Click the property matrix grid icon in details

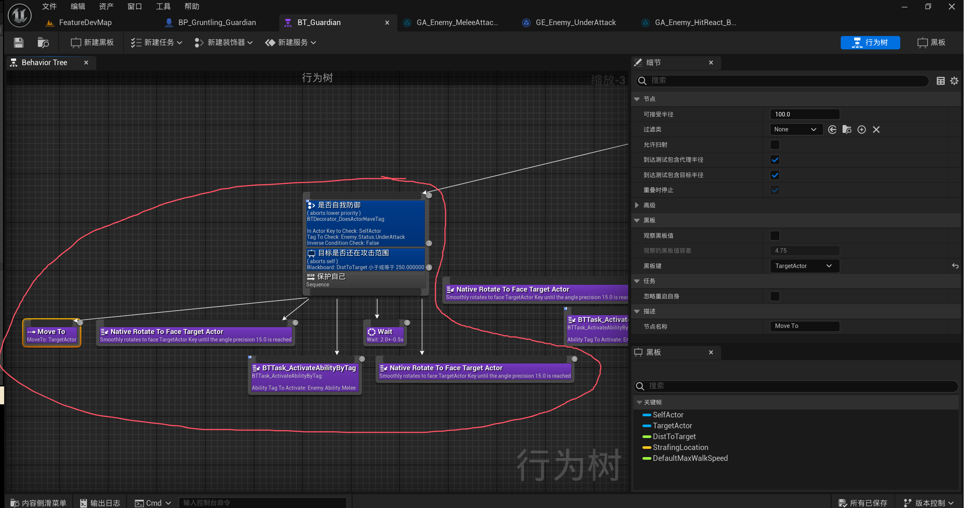coord(940,81)
